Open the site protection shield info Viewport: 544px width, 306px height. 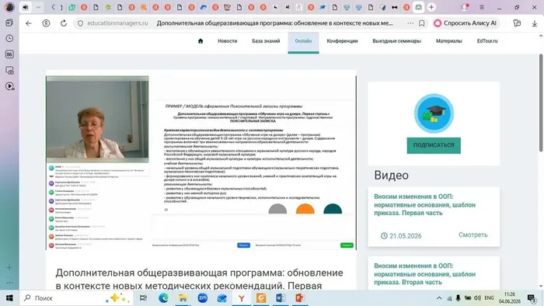[x=81, y=23]
